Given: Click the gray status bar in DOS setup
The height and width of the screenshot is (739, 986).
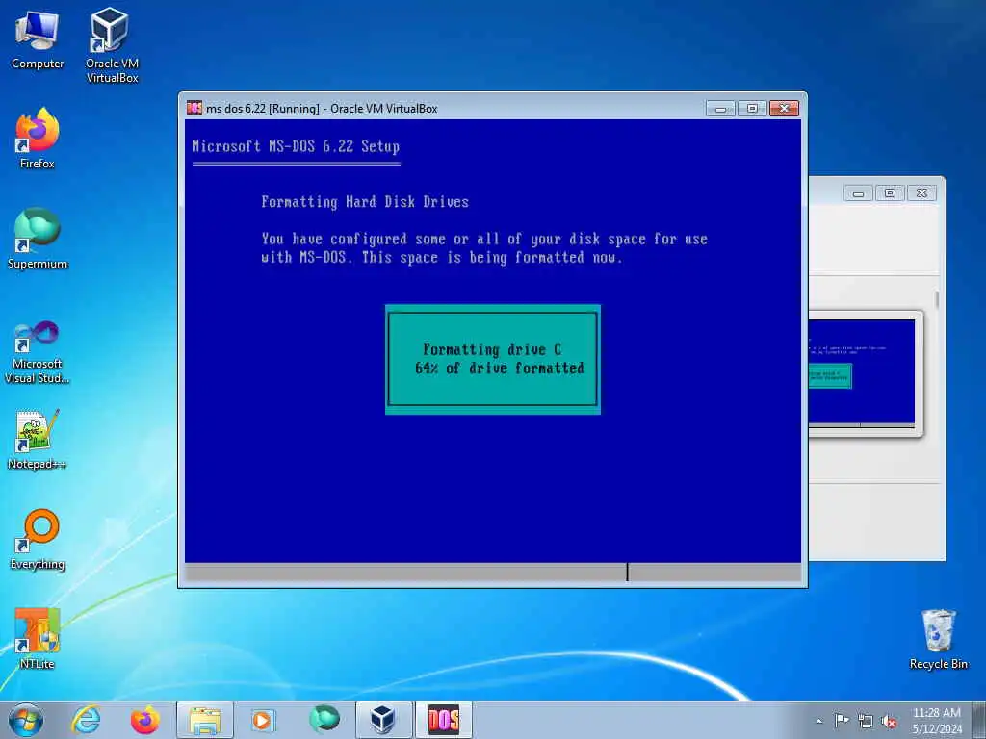Looking at the screenshot, I should click(492, 572).
